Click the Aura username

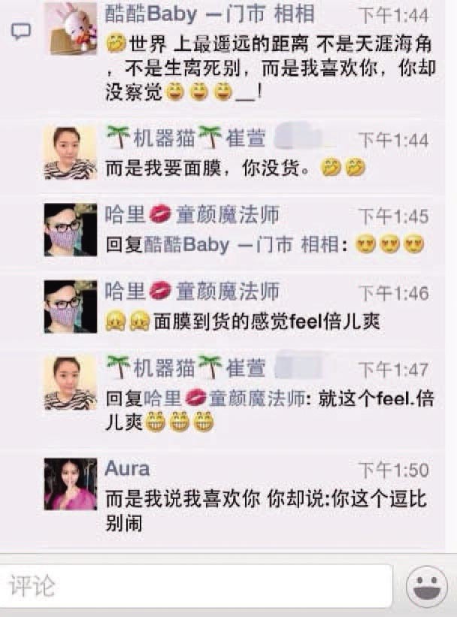tap(127, 469)
